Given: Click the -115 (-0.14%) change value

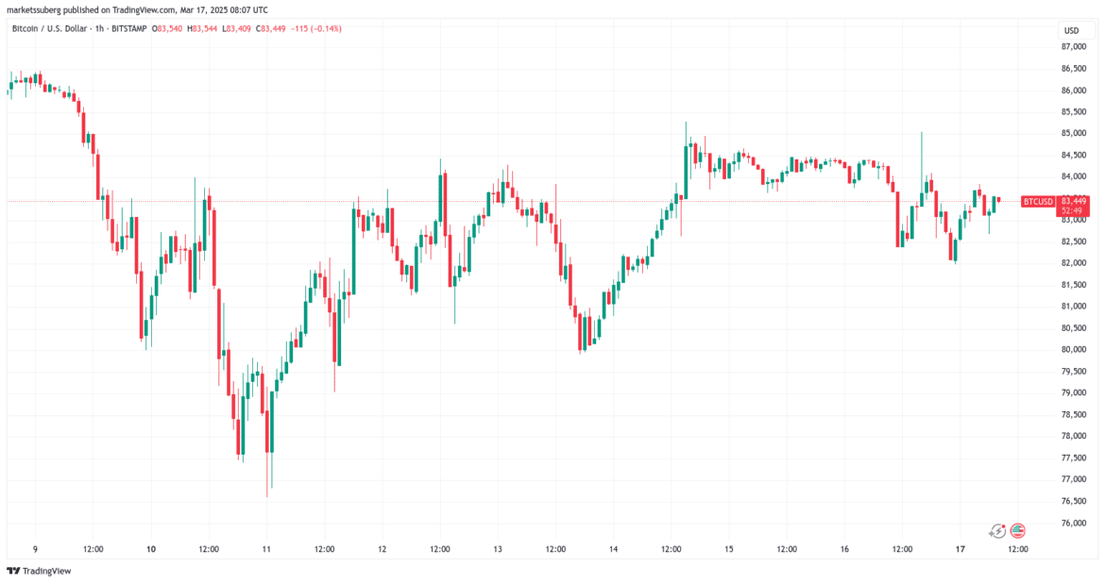Looking at the screenshot, I should [319, 29].
